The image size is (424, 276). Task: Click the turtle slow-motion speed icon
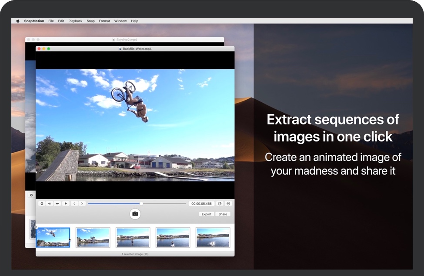click(57, 203)
